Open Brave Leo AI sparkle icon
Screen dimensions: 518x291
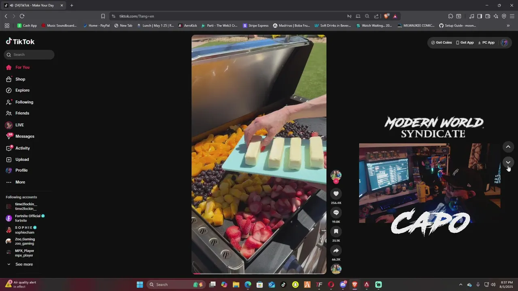click(496, 16)
